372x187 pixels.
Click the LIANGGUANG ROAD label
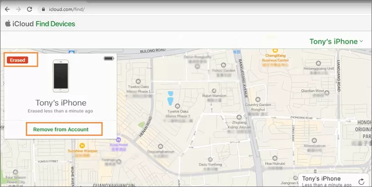click(x=338, y=76)
